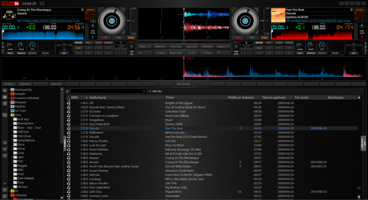Viewport: 368px width, 200px height.
Task: Open the orange Sampler folder icon
Action: [x=12, y=94]
